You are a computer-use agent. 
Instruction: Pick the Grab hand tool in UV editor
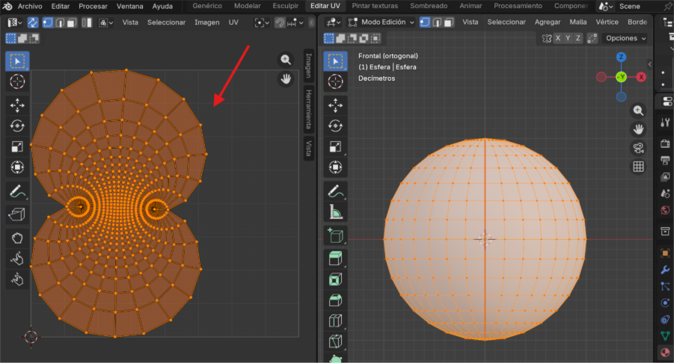18,238
